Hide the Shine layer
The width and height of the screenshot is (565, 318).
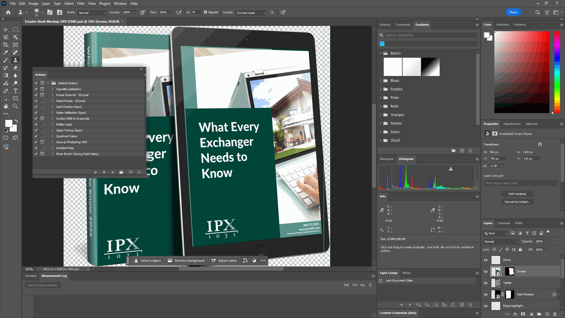pos(486,260)
